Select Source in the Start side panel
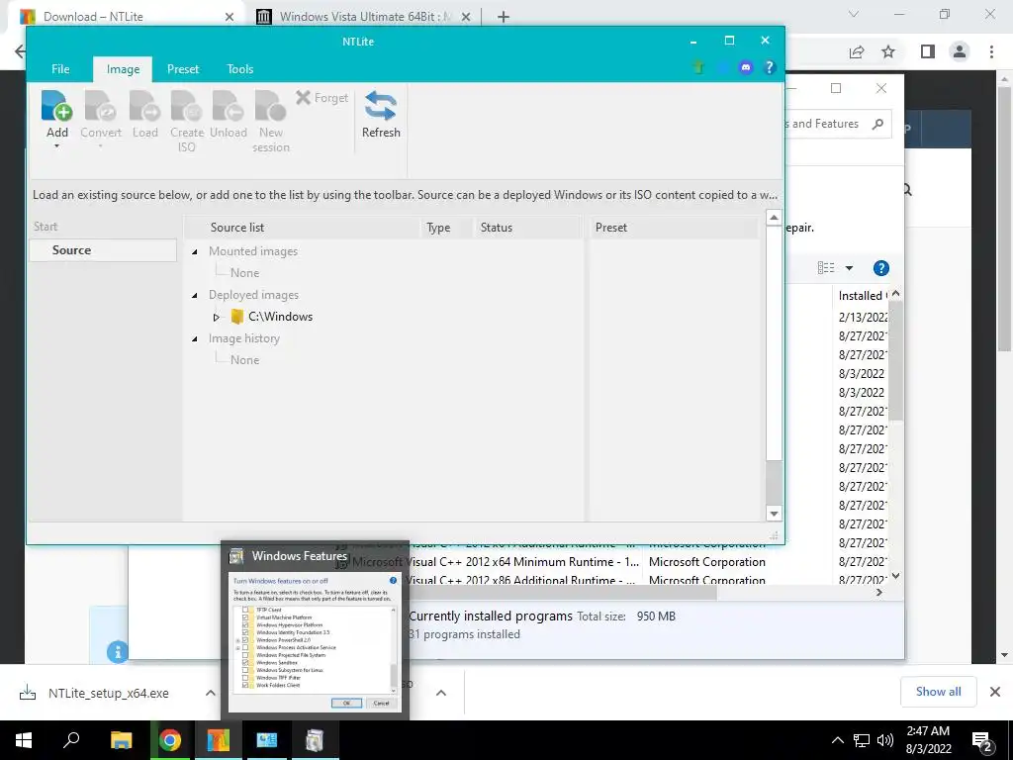This screenshot has width=1013, height=760. click(x=103, y=250)
